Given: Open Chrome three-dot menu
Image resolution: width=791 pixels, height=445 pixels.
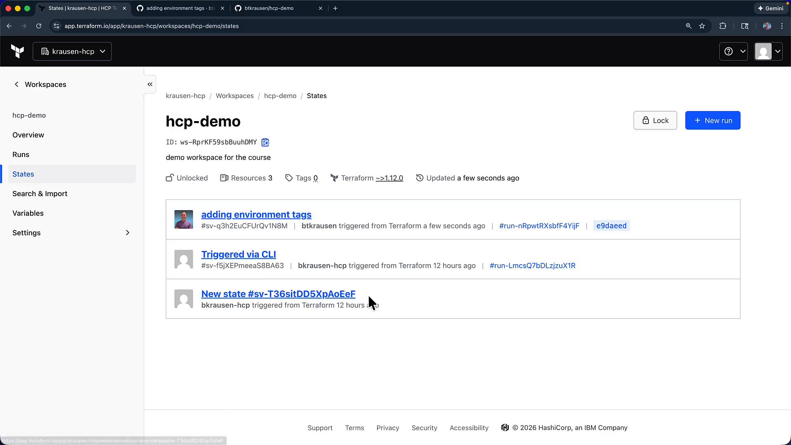Looking at the screenshot, I should (782, 26).
